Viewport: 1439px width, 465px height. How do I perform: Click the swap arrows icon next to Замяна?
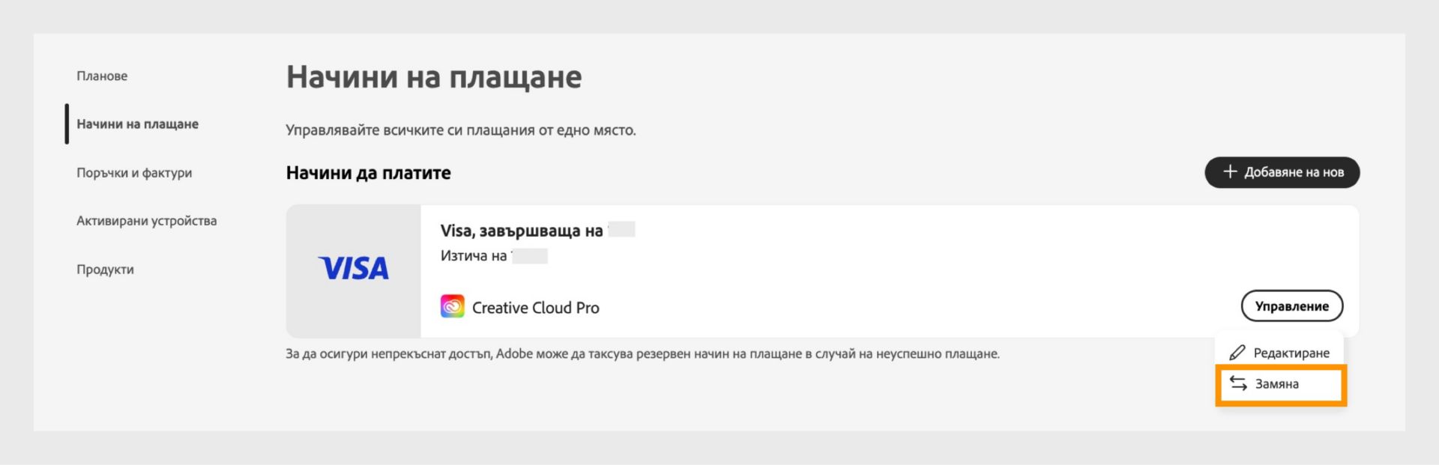click(x=1238, y=383)
